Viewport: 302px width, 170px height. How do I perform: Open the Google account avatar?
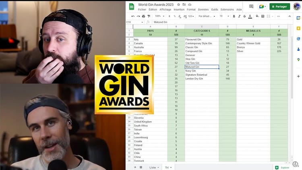(x=297, y=6)
